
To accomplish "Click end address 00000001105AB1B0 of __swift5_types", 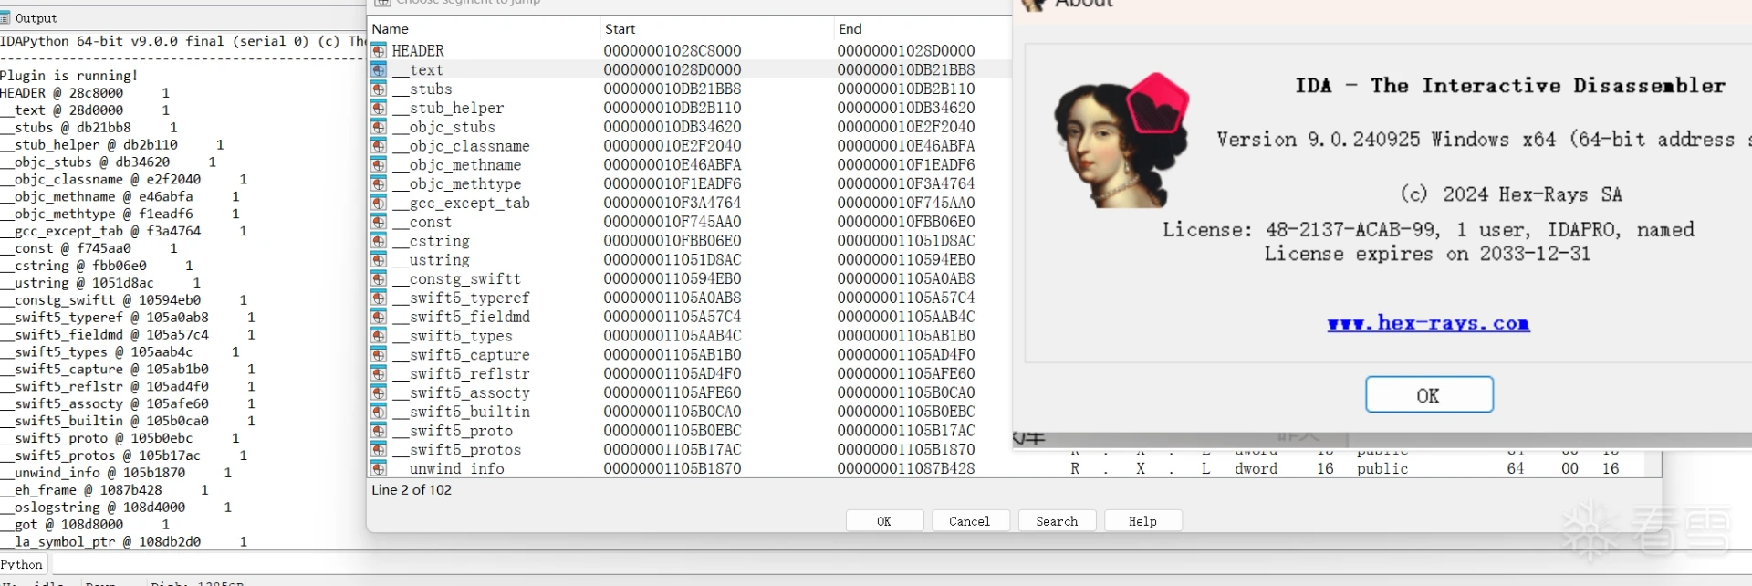I will pyautogui.click(x=906, y=336).
